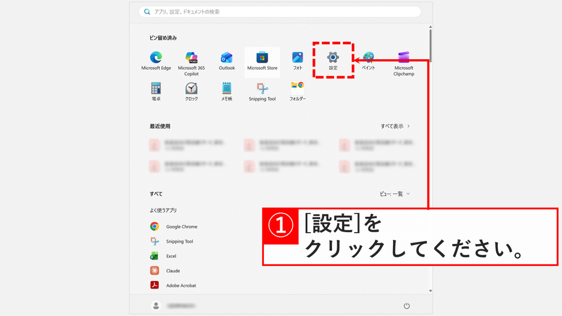Launch Excel from the app list
The width and height of the screenshot is (562, 316).
[163, 256]
